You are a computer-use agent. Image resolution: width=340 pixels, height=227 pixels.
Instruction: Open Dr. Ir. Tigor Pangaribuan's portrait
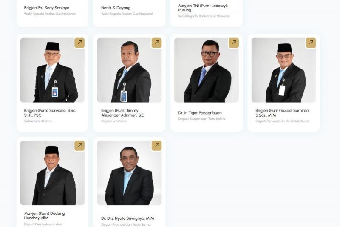207,70
